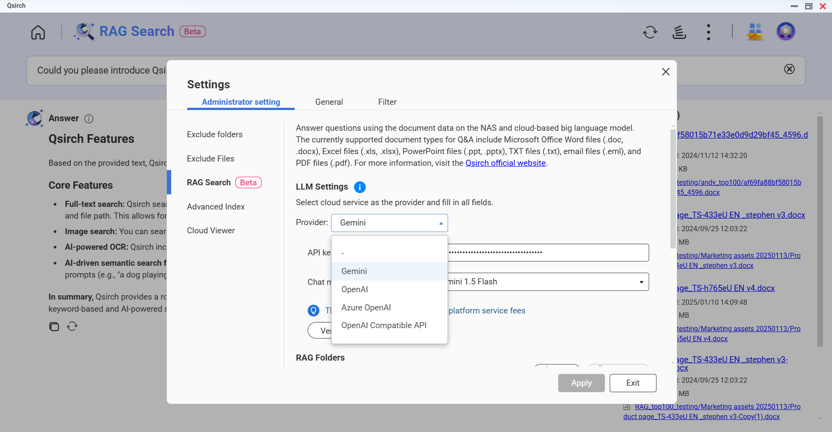Click the 2025/01/10 14:09:48 timestamp

714,303
